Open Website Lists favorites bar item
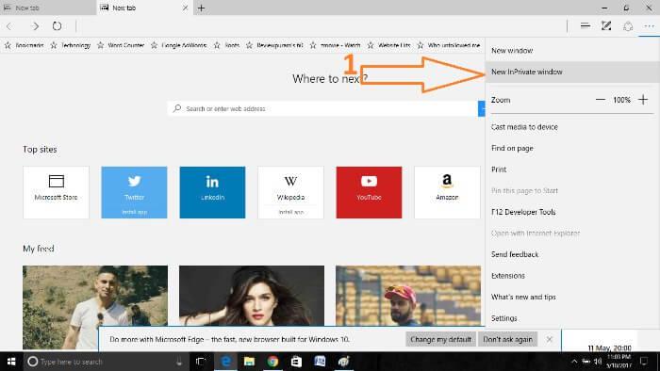 (388, 45)
